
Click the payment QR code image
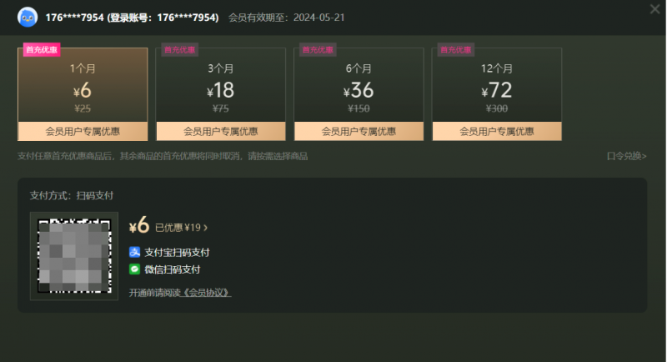[x=74, y=256]
